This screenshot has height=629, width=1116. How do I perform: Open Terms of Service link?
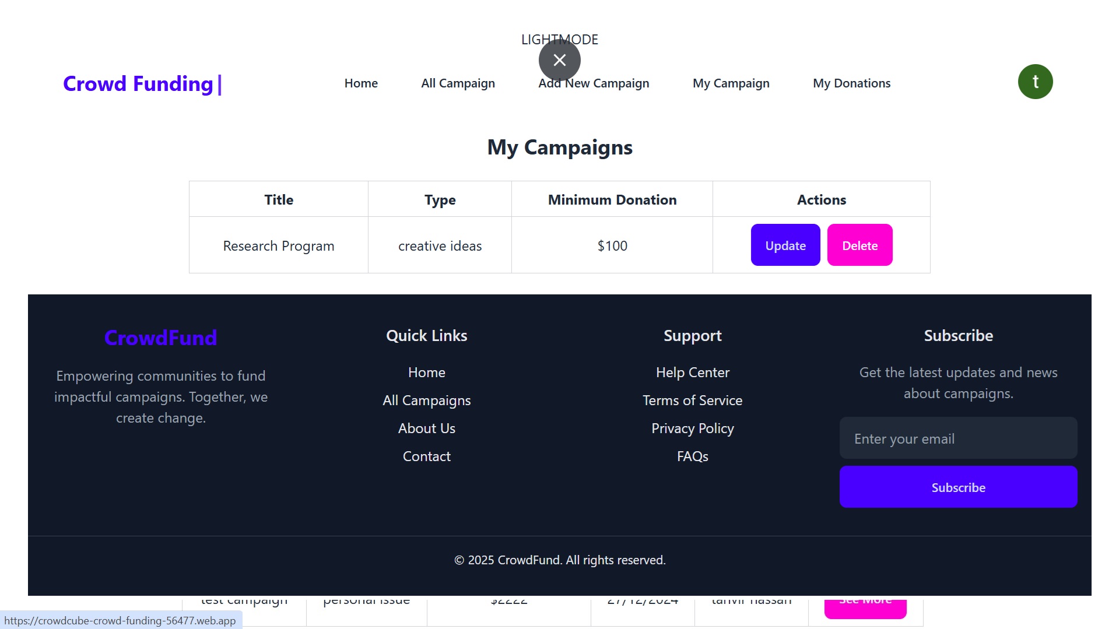[692, 400]
